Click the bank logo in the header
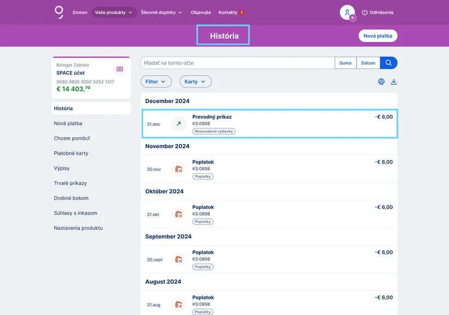Image resolution: width=449 pixels, height=315 pixels. click(x=59, y=12)
